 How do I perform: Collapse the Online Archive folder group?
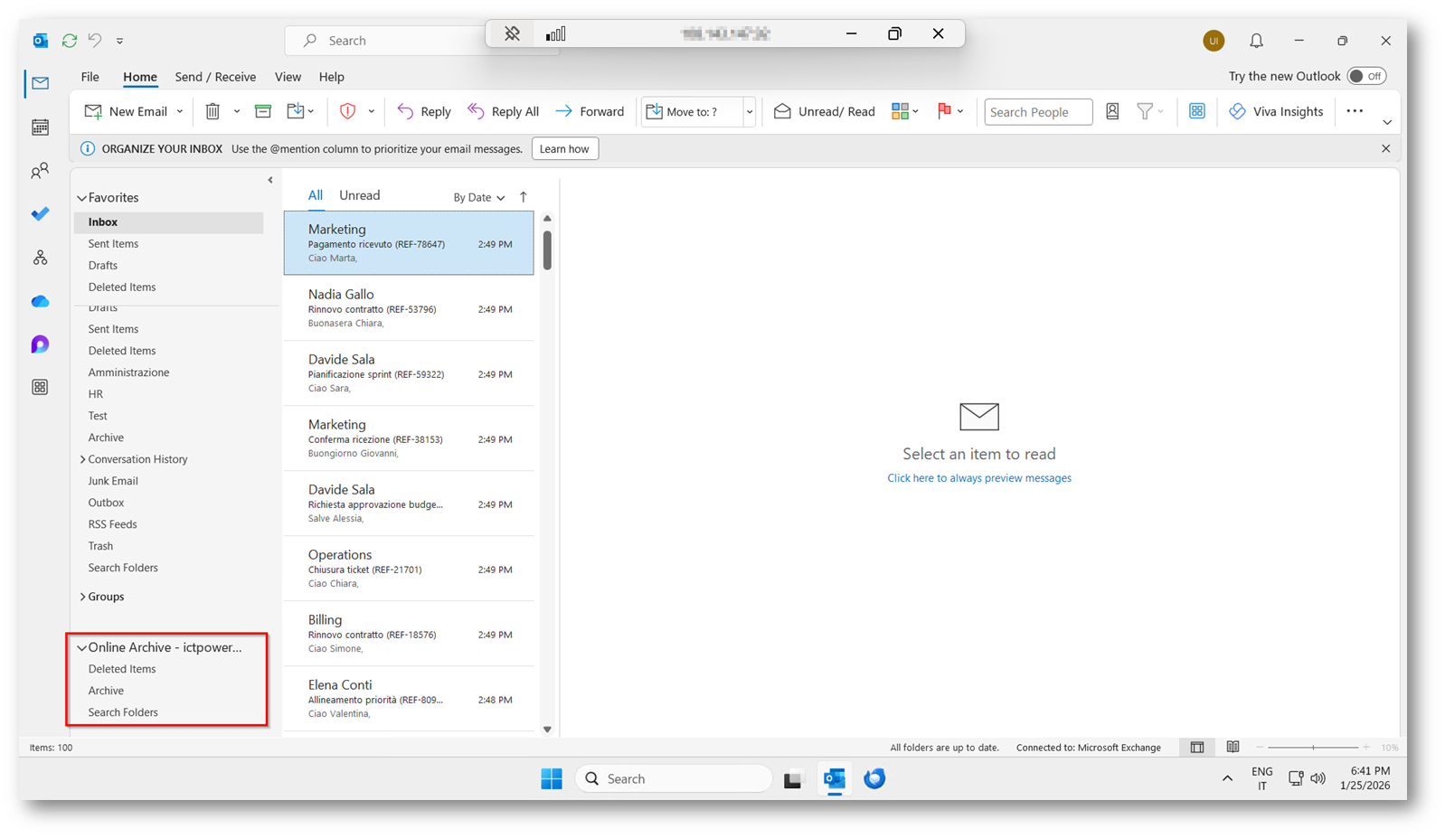click(x=82, y=648)
